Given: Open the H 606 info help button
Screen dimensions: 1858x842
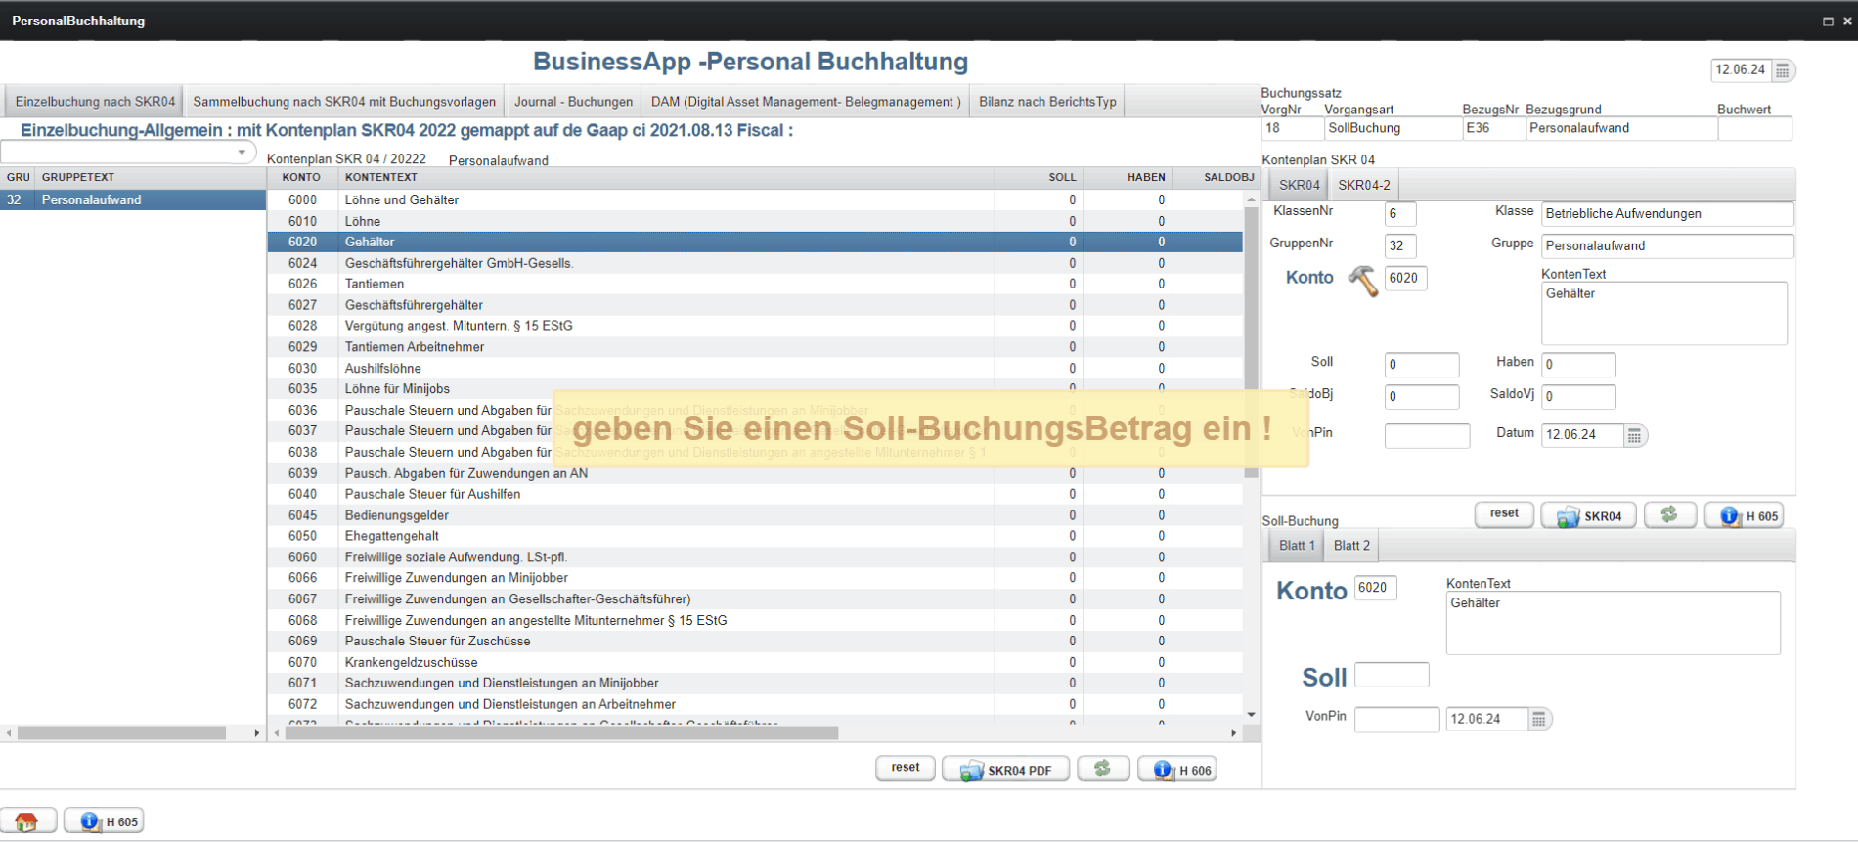Looking at the screenshot, I should tap(1177, 770).
